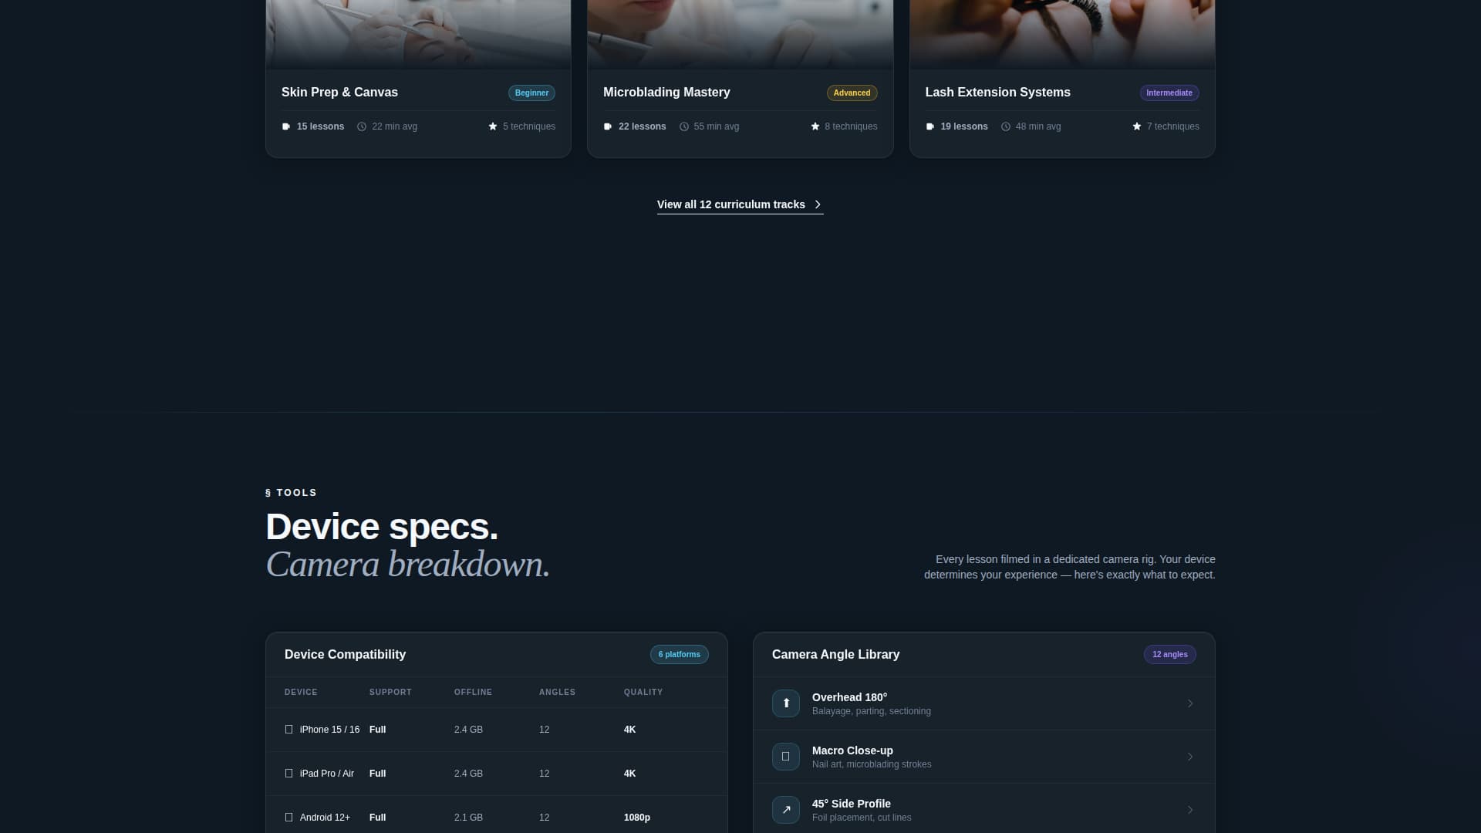Expand 45° Side Profile row chevron
The image size is (1481, 833).
[x=1190, y=810]
